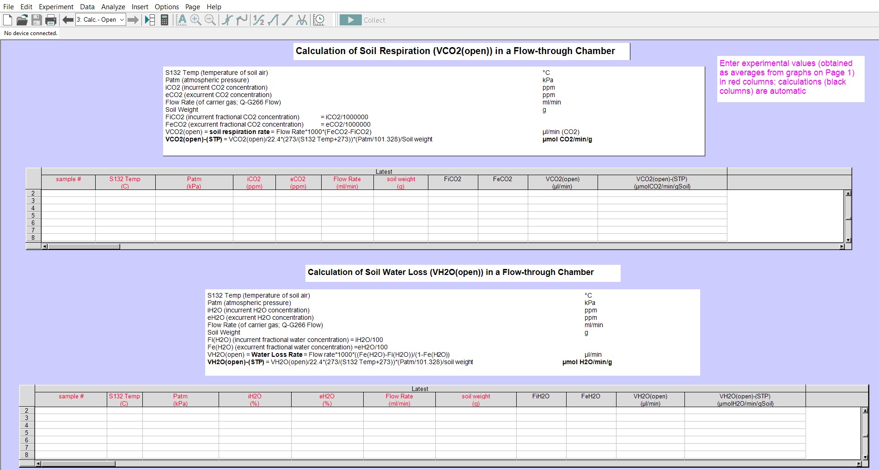Click the Integral tool icon
The image size is (879, 470).
pos(273,20)
